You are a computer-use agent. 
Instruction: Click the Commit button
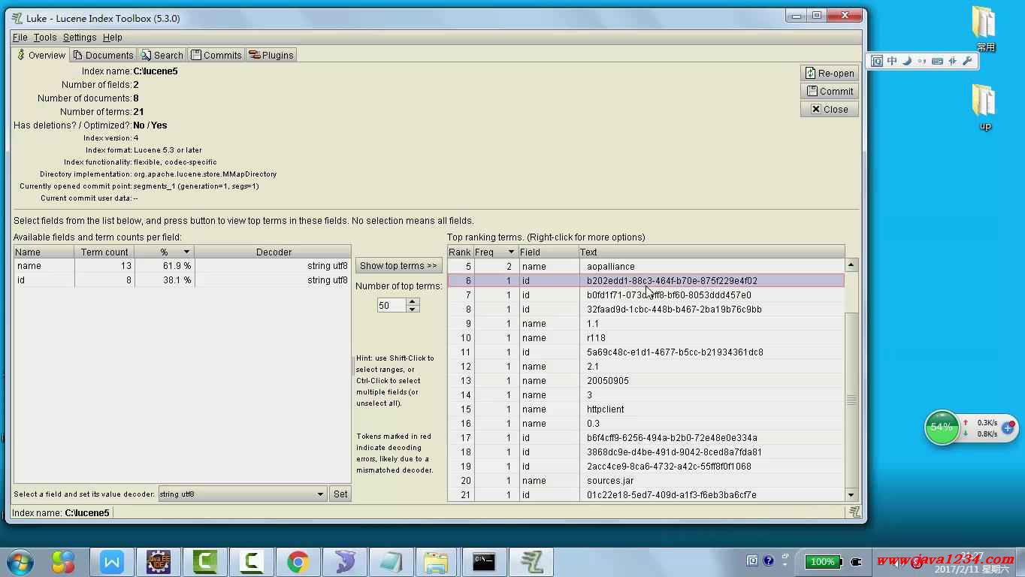click(830, 91)
